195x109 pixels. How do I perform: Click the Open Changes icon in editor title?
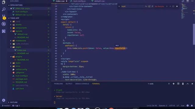click(183, 1)
